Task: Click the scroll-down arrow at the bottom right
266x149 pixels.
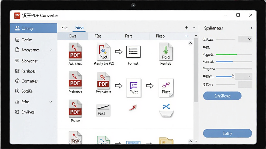Action: [196, 141]
